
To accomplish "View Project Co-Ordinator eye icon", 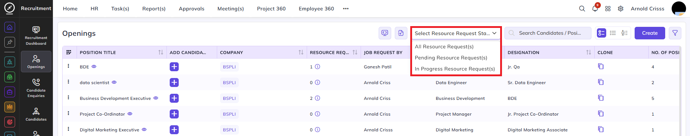I will [x=130, y=114].
